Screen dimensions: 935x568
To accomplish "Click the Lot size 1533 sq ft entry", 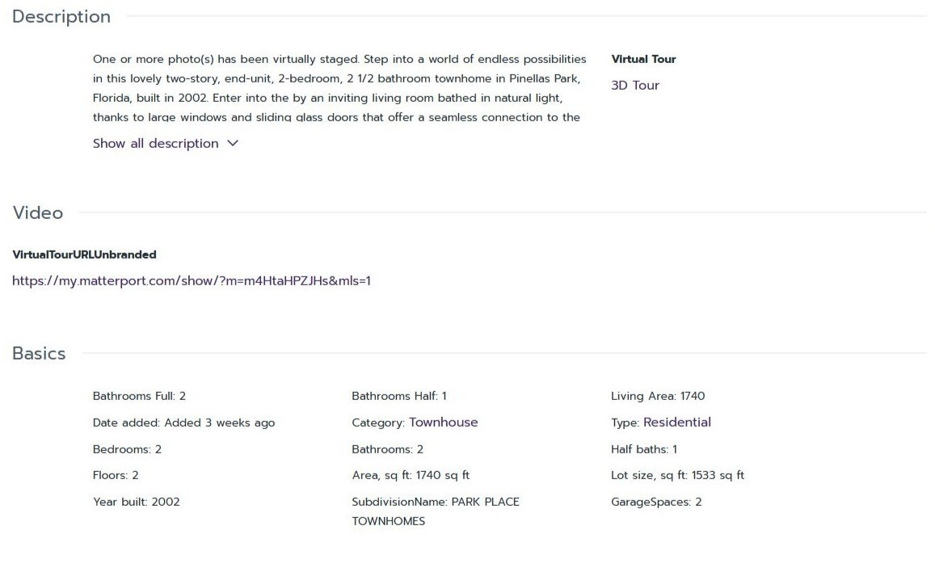I will 677,475.
